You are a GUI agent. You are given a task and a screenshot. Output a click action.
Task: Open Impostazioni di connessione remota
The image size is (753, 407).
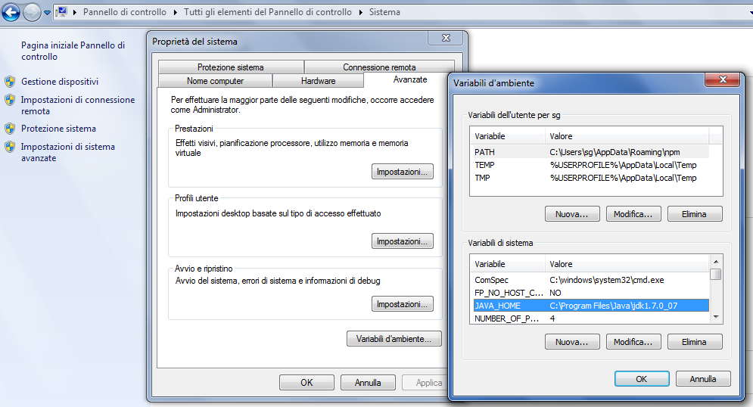(78, 105)
